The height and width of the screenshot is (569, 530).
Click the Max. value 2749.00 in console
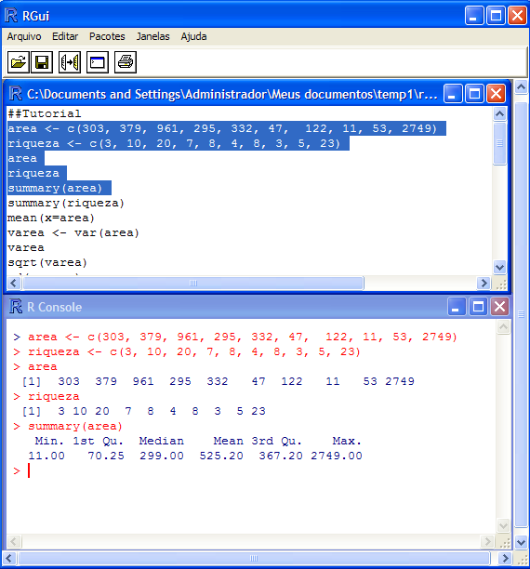[x=337, y=456]
